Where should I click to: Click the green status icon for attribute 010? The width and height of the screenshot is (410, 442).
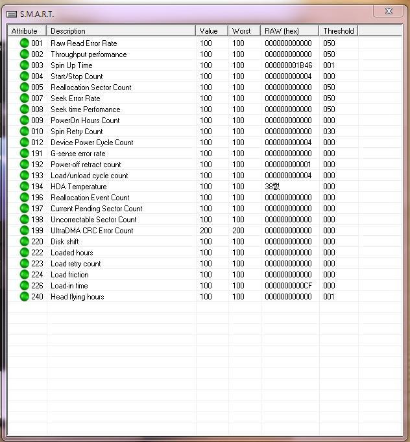[25, 131]
